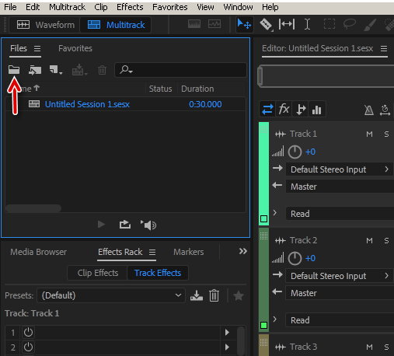Show track Sends controls
Viewport: 394px width, 356px height.
(301, 109)
